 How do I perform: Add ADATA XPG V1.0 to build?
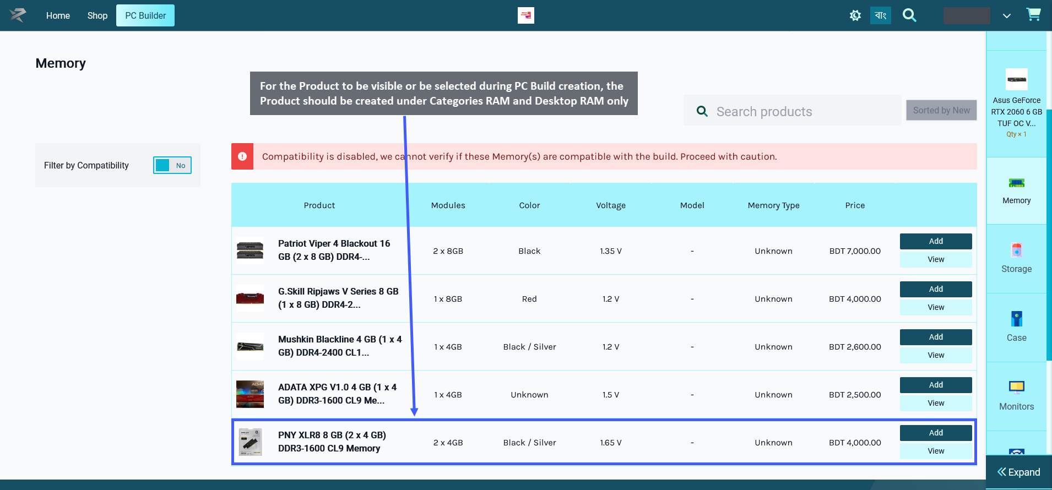936,385
